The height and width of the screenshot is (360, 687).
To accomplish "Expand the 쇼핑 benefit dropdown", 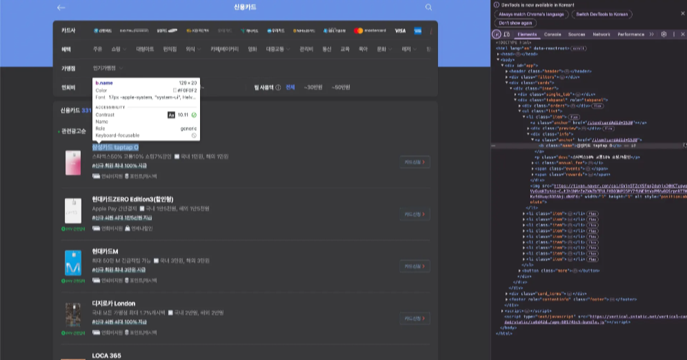I will point(119,50).
